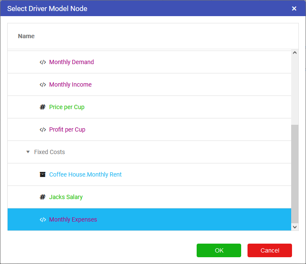306x264 pixels.
Task: Click the hash icon beside Price per Cup
Action: [42, 107]
